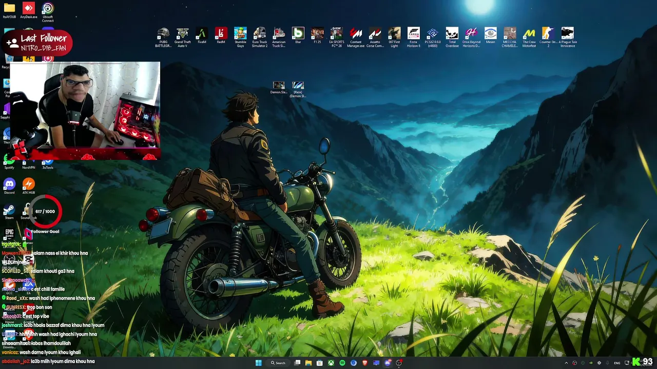Viewport: 657px width, 369px height.
Task: Select the Grand Theft Auto V shortcut
Action: [182, 37]
